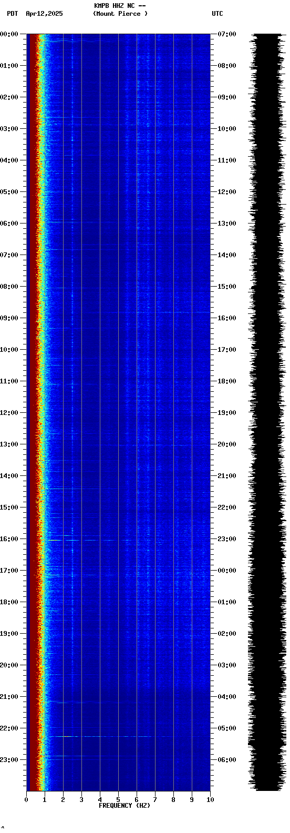Click the 09:00 PDT time label
The width and height of the screenshot is (290, 833).
[9, 318]
